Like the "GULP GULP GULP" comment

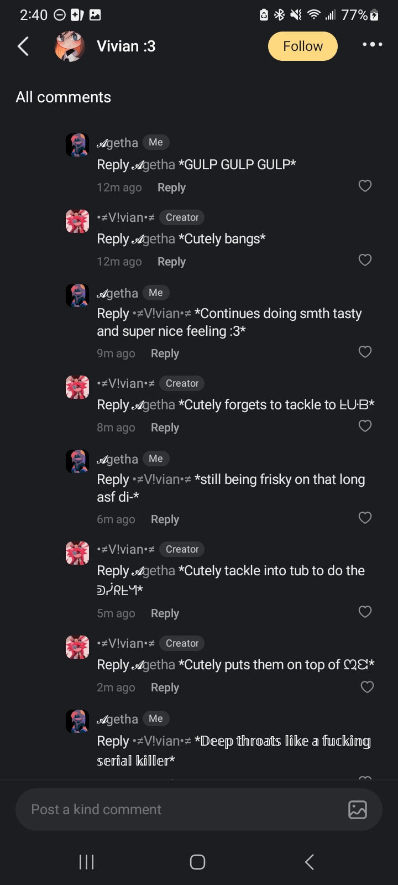point(365,186)
